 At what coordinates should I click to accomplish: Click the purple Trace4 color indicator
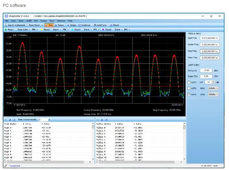pyautogui.click(x=103, y=29)
